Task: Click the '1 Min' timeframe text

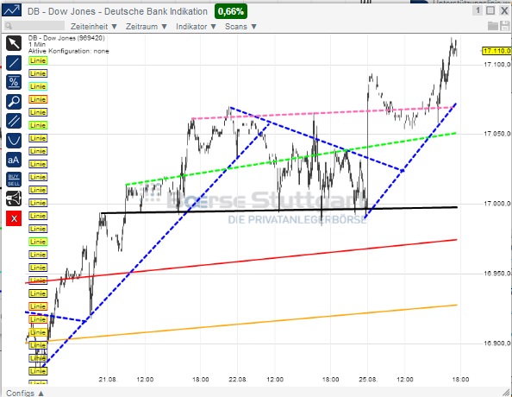Action: click(x=37, y=45)
